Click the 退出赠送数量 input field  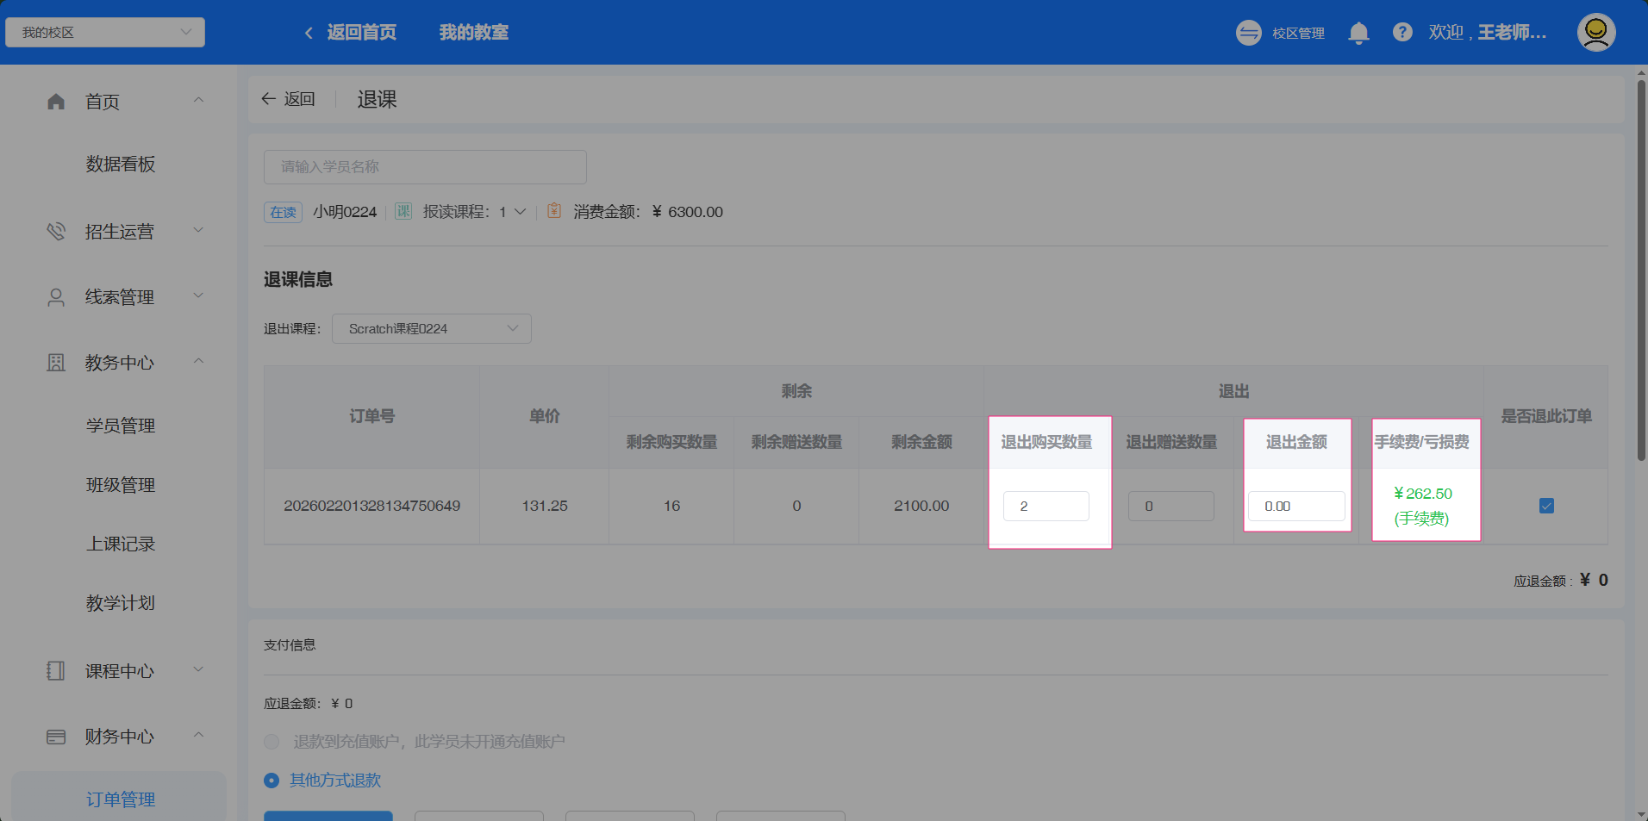pyautogui.click(x=1171, y=506)
